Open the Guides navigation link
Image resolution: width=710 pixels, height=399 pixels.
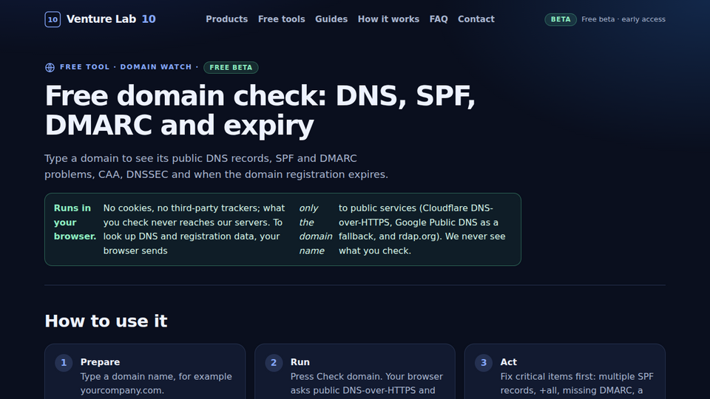point(331,19)
